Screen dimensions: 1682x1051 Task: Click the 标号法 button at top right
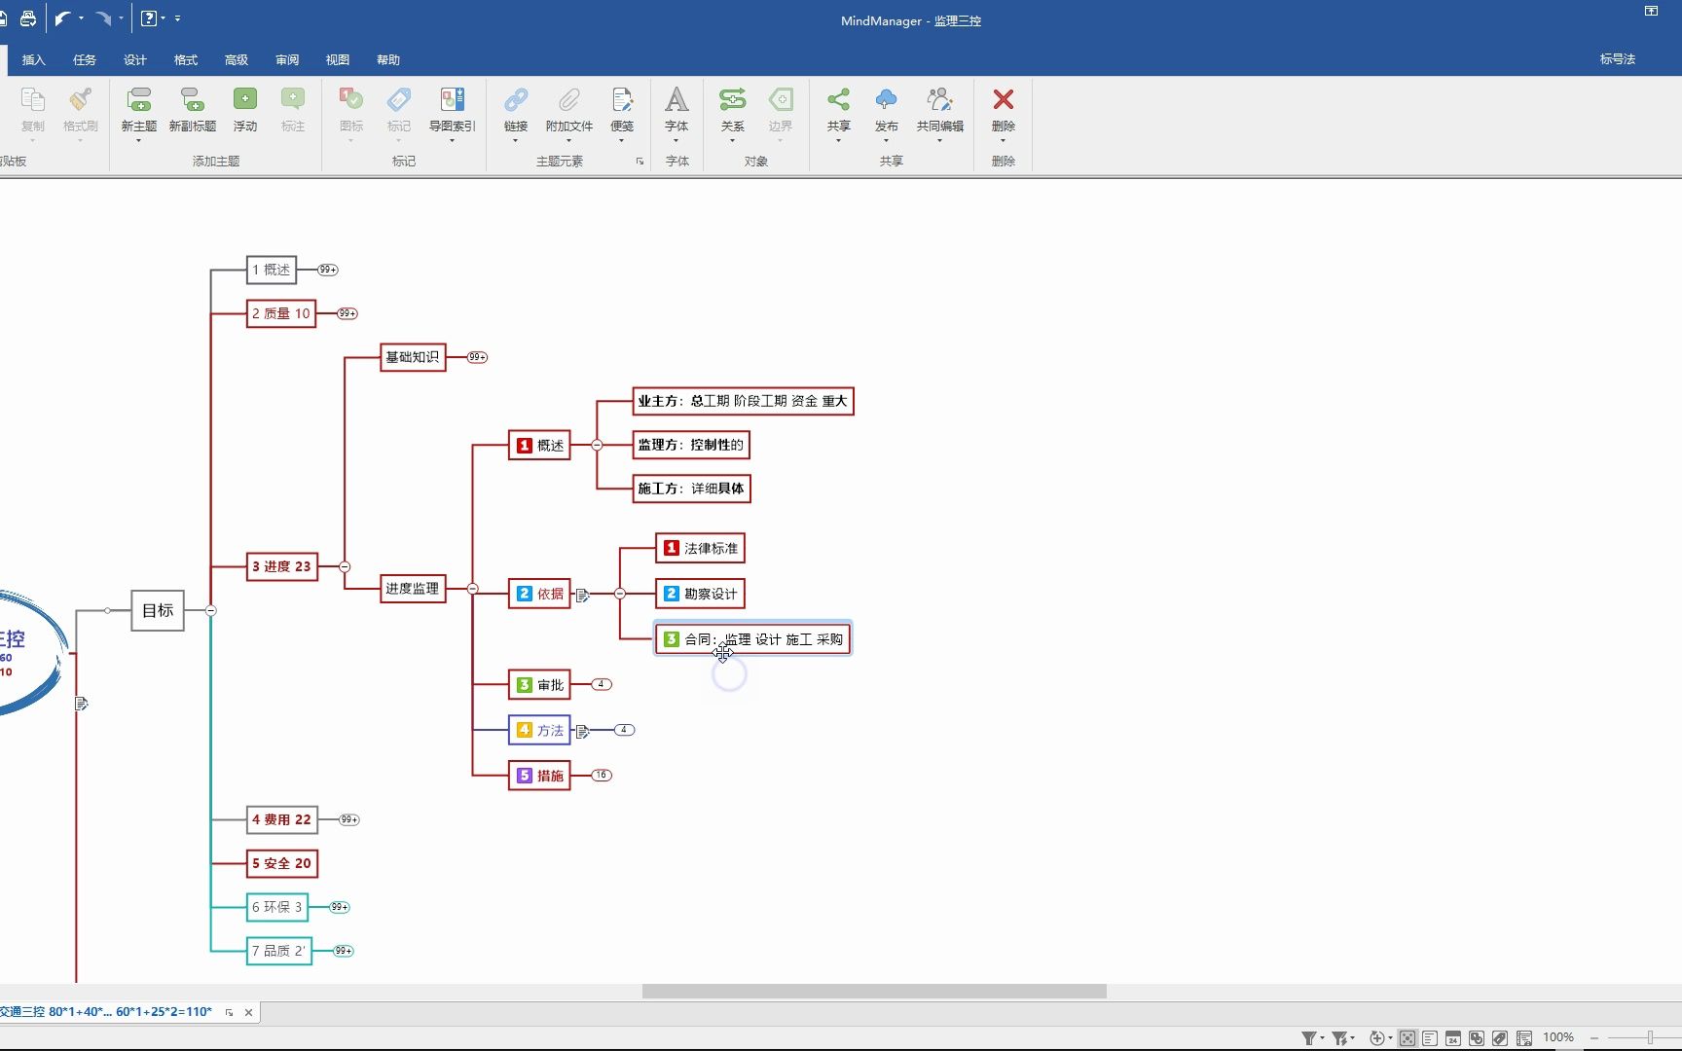tap(1618, 59)
